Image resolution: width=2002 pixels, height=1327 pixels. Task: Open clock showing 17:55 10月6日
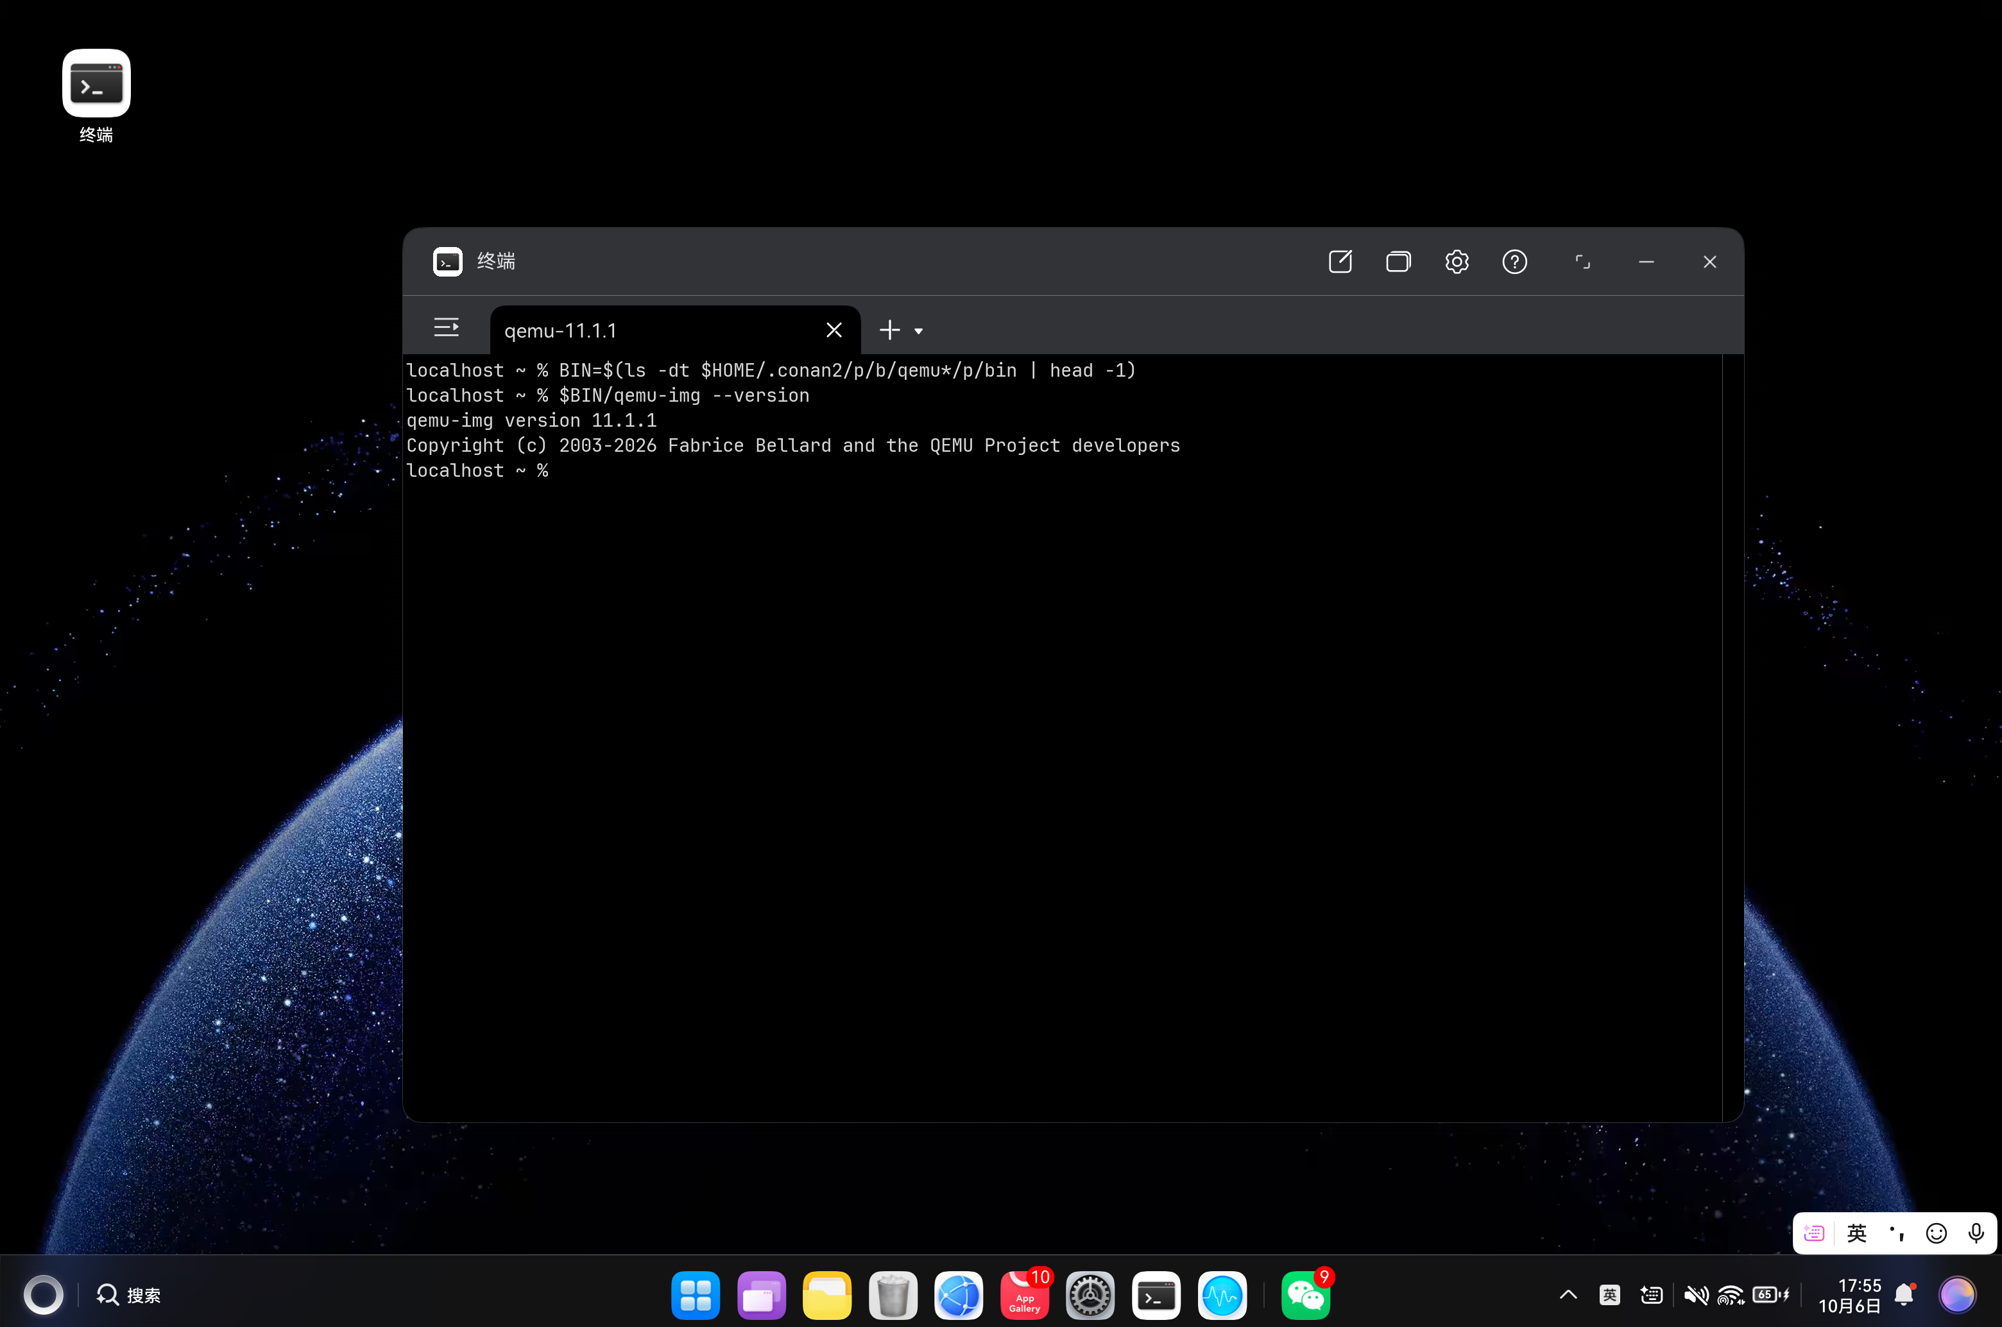coord(1850,1295)
